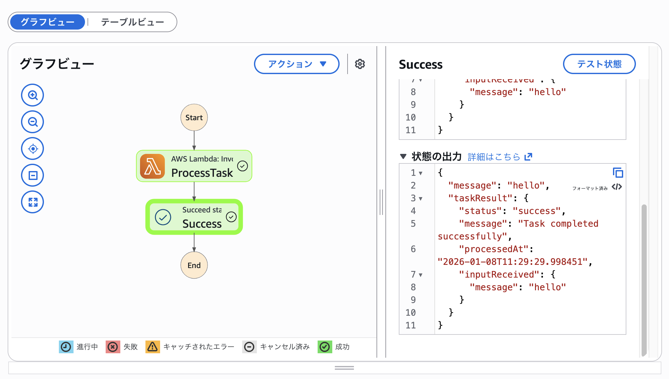The width and height of the screenshot is (669, 379).
Task: Select the AWS Lambda icon on ProcessTask
Action: tap(152, 166)
